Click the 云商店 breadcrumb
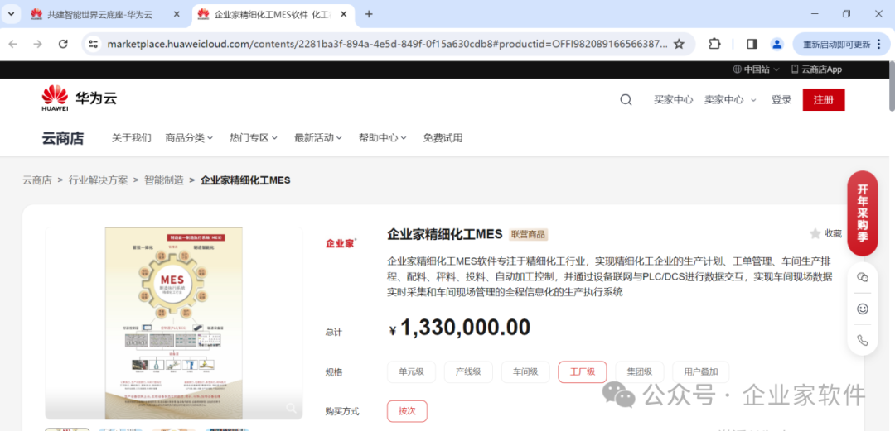The image size is (895, 431). point(37,180)
